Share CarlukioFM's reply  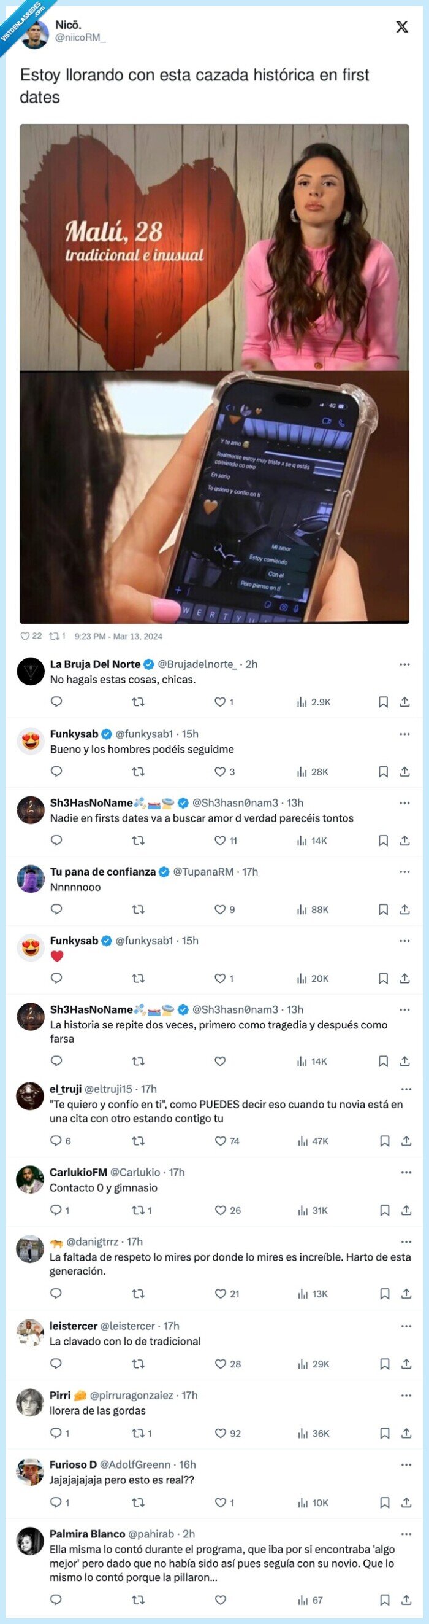(406, 1210)
